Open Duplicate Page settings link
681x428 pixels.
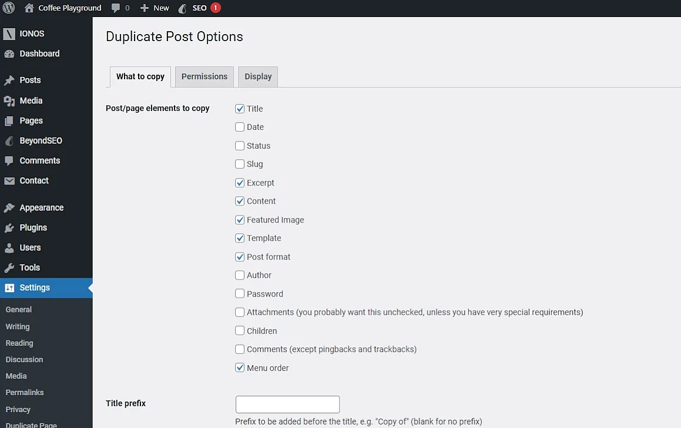pyautogui.click(x=31, y=425)
